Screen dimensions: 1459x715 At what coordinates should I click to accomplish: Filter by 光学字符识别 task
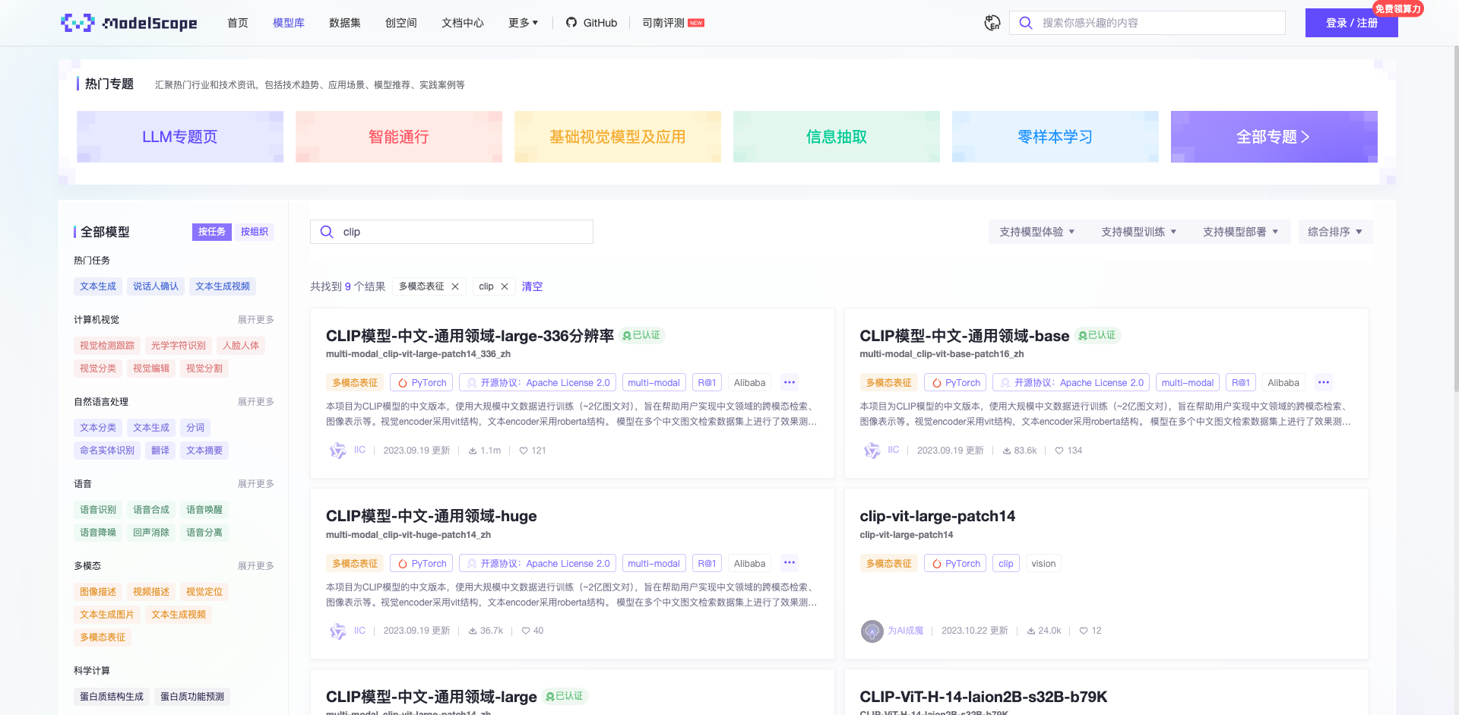pyautogui.click(x=179, y=346)
